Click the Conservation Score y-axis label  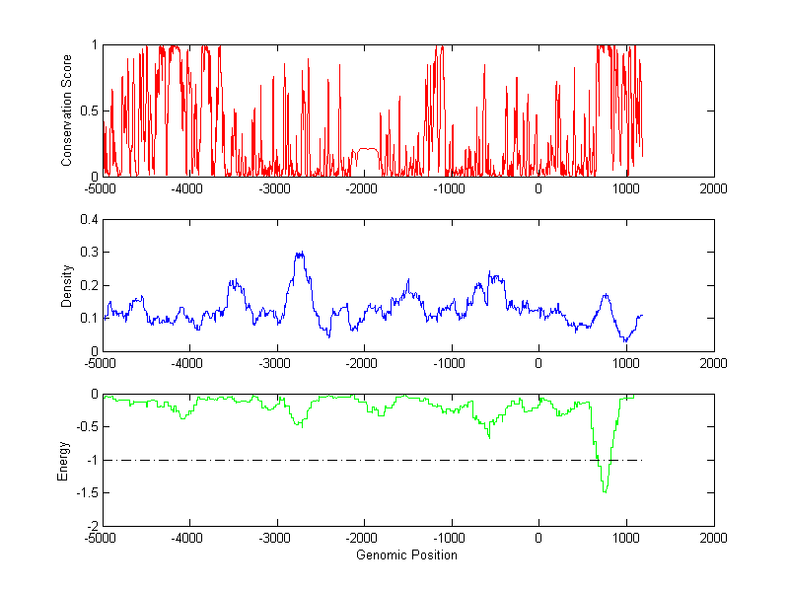coord(67,111)
